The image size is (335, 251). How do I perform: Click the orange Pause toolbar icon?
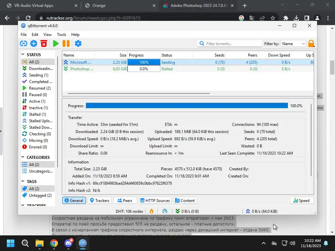pyautogui.click(x=66, y=43)
